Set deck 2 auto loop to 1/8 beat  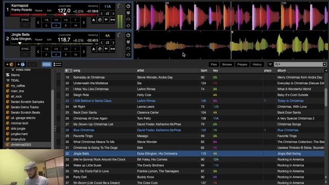(x=46, y=49)
